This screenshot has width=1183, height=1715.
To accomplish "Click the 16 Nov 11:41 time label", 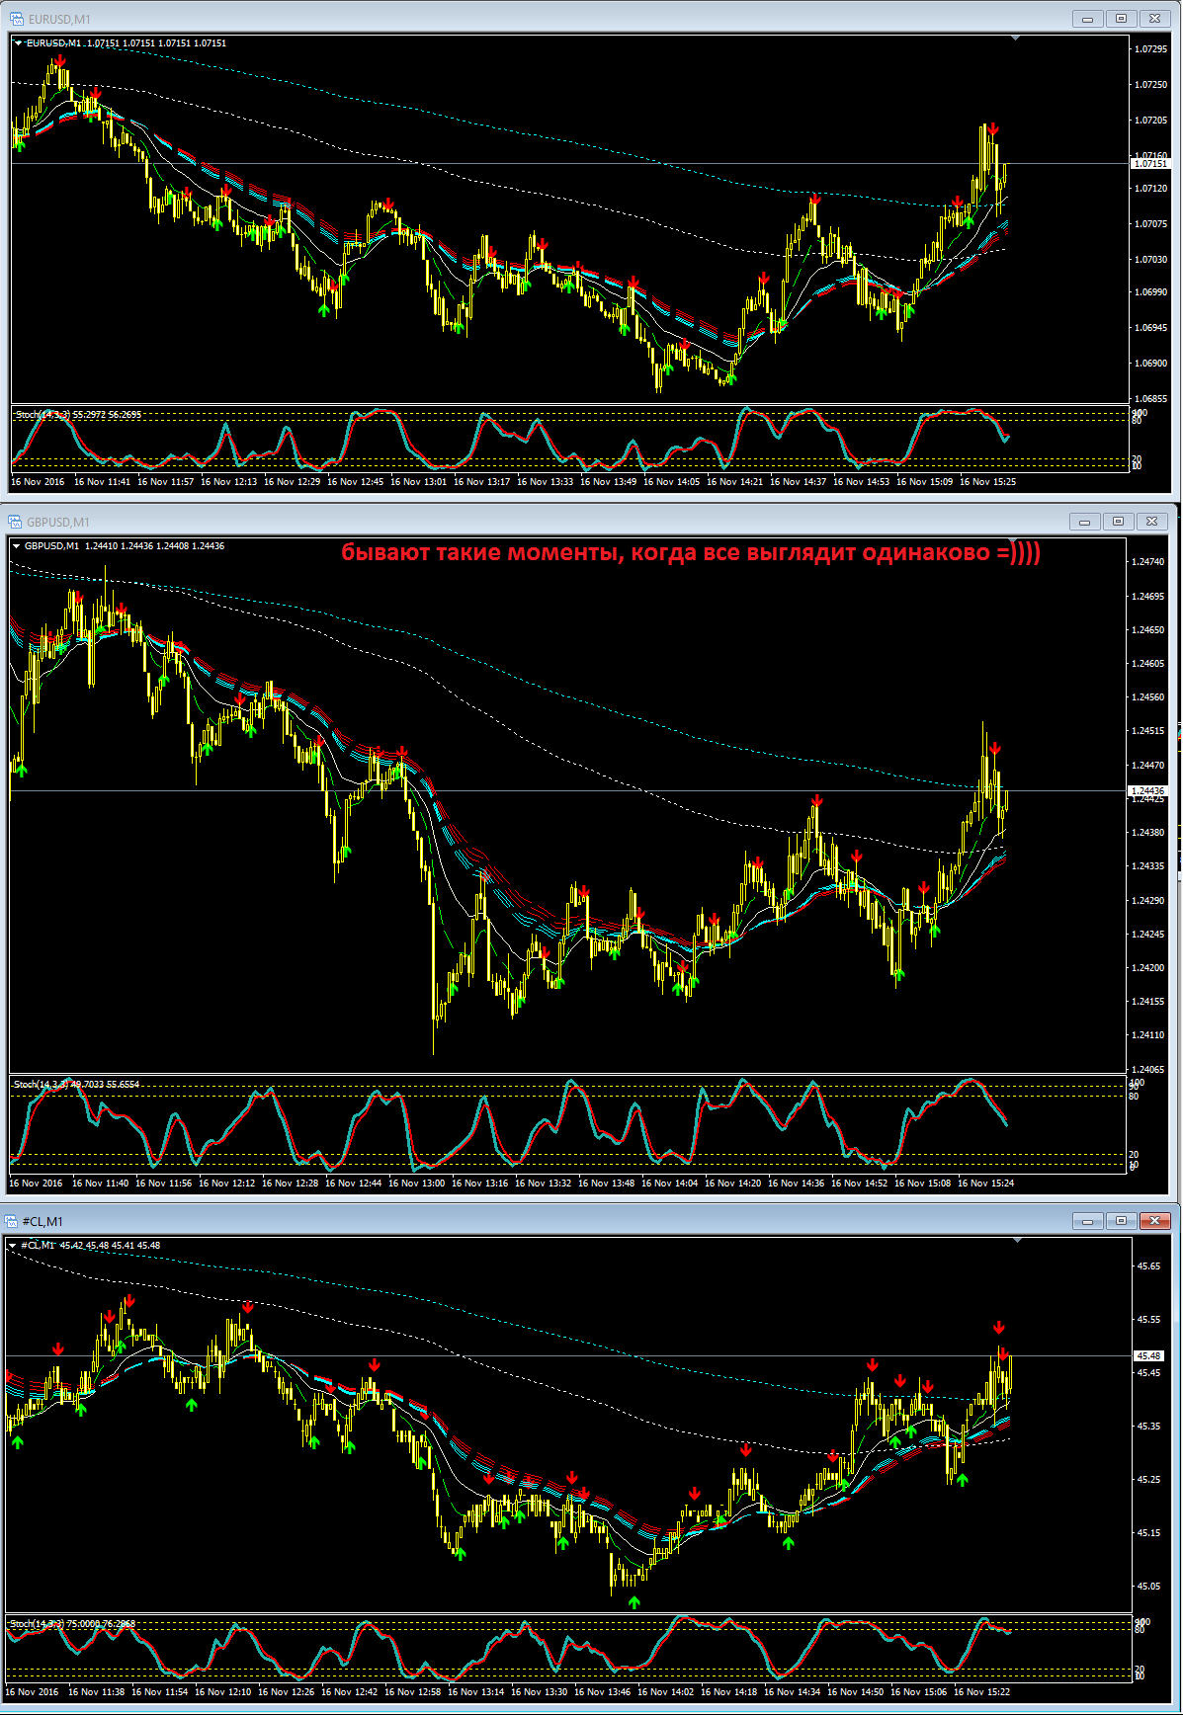I will [x=103, y=482].
